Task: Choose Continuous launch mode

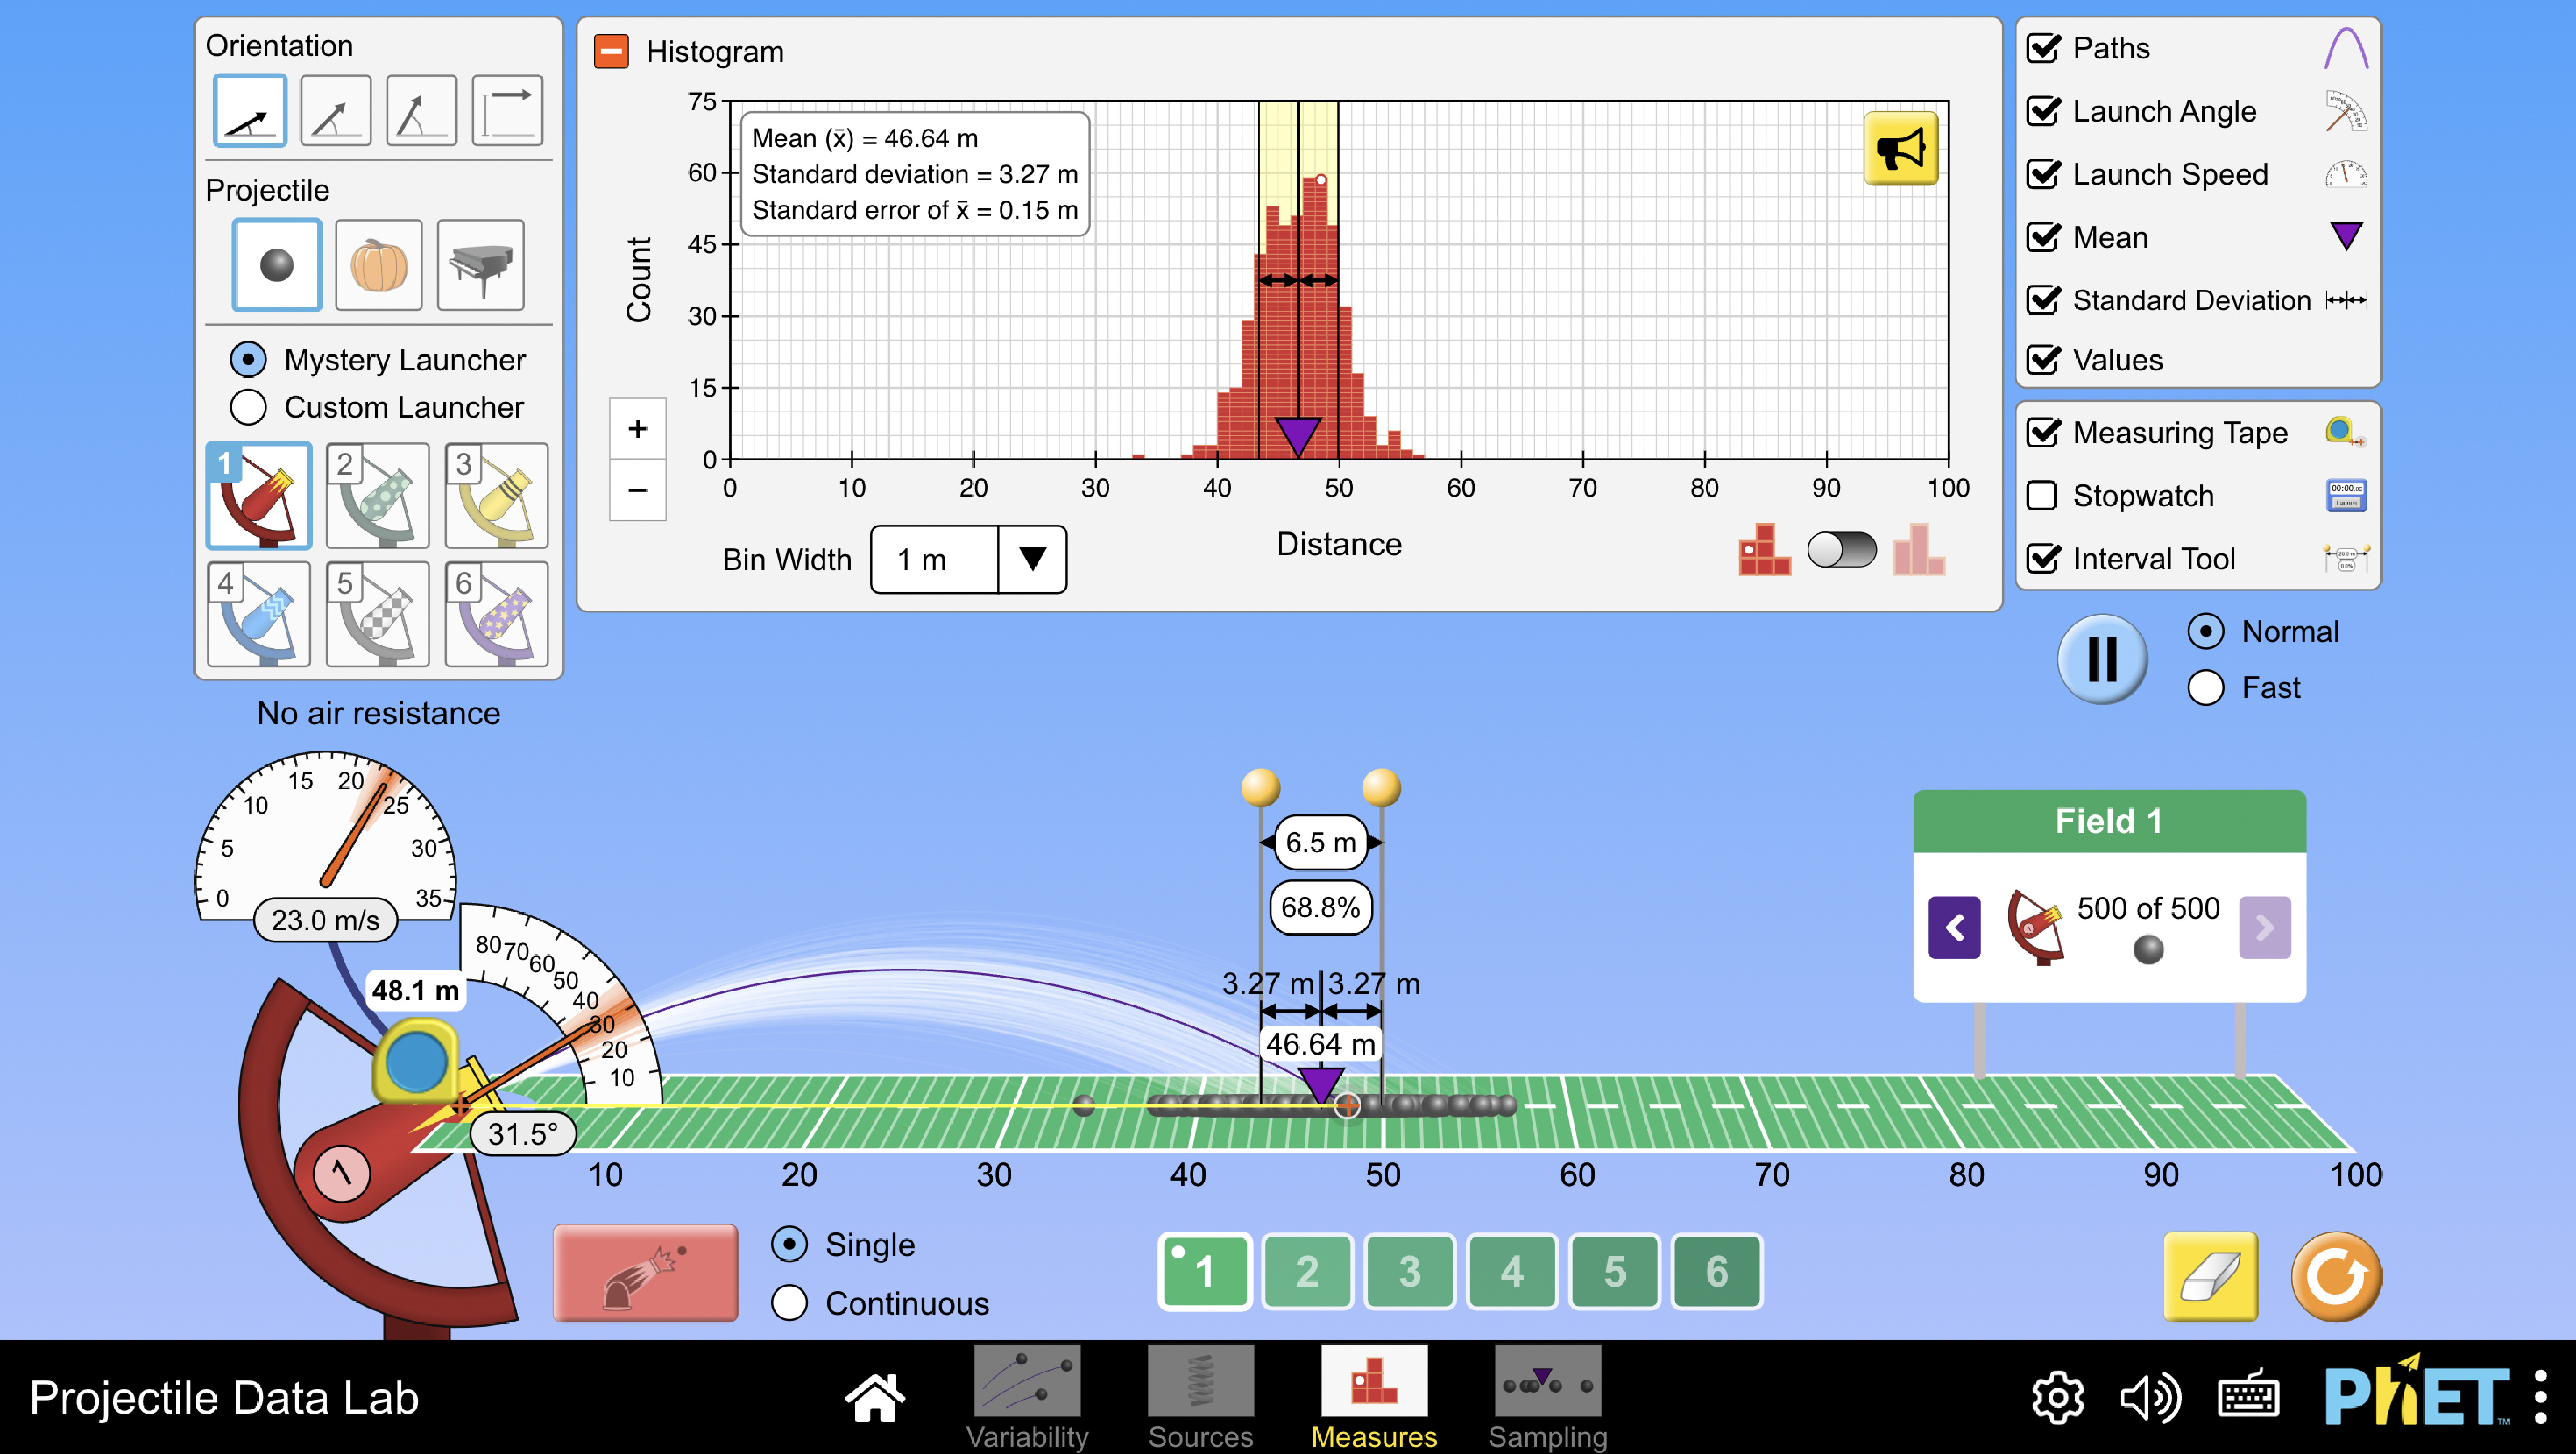Action: 790,1302
